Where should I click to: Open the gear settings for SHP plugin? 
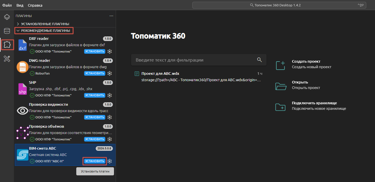tap(110, 95)
